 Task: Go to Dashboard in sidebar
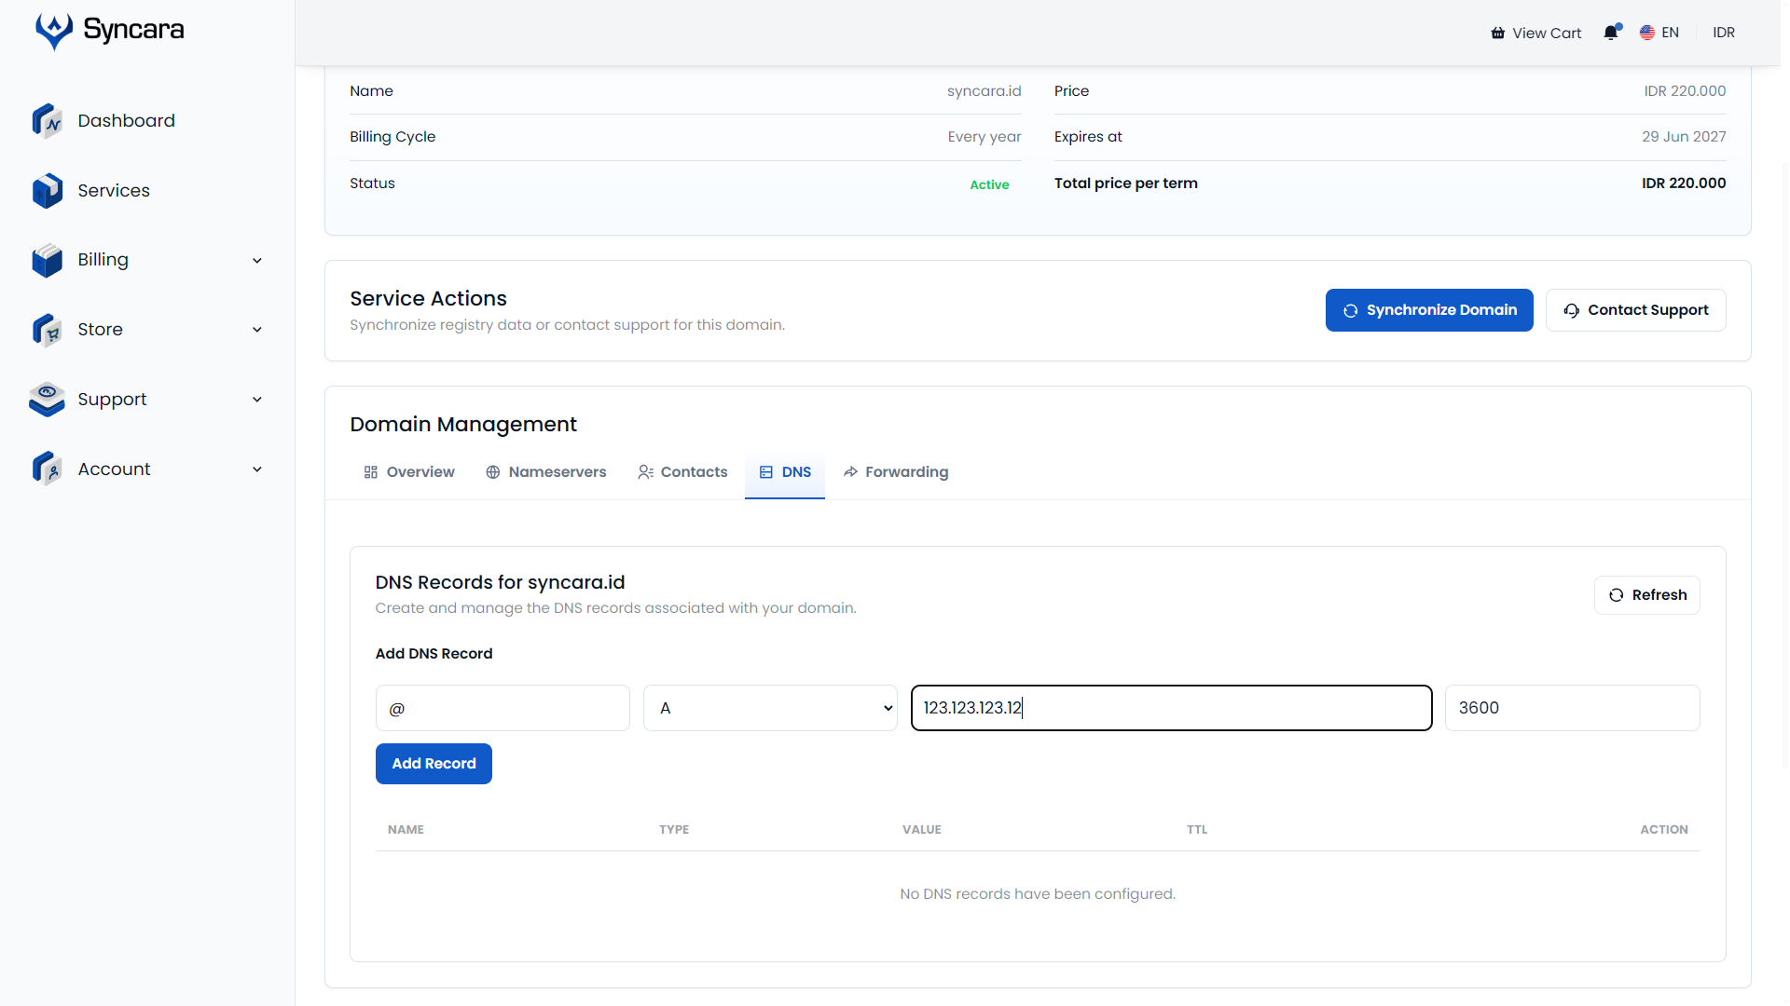127,121
